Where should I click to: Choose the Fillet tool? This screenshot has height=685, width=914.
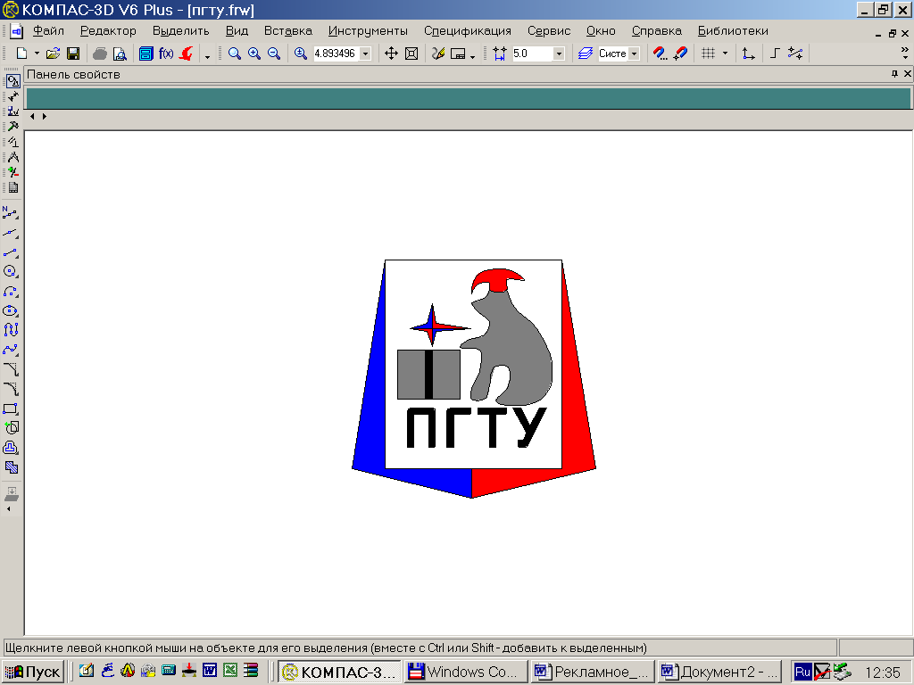11,389
